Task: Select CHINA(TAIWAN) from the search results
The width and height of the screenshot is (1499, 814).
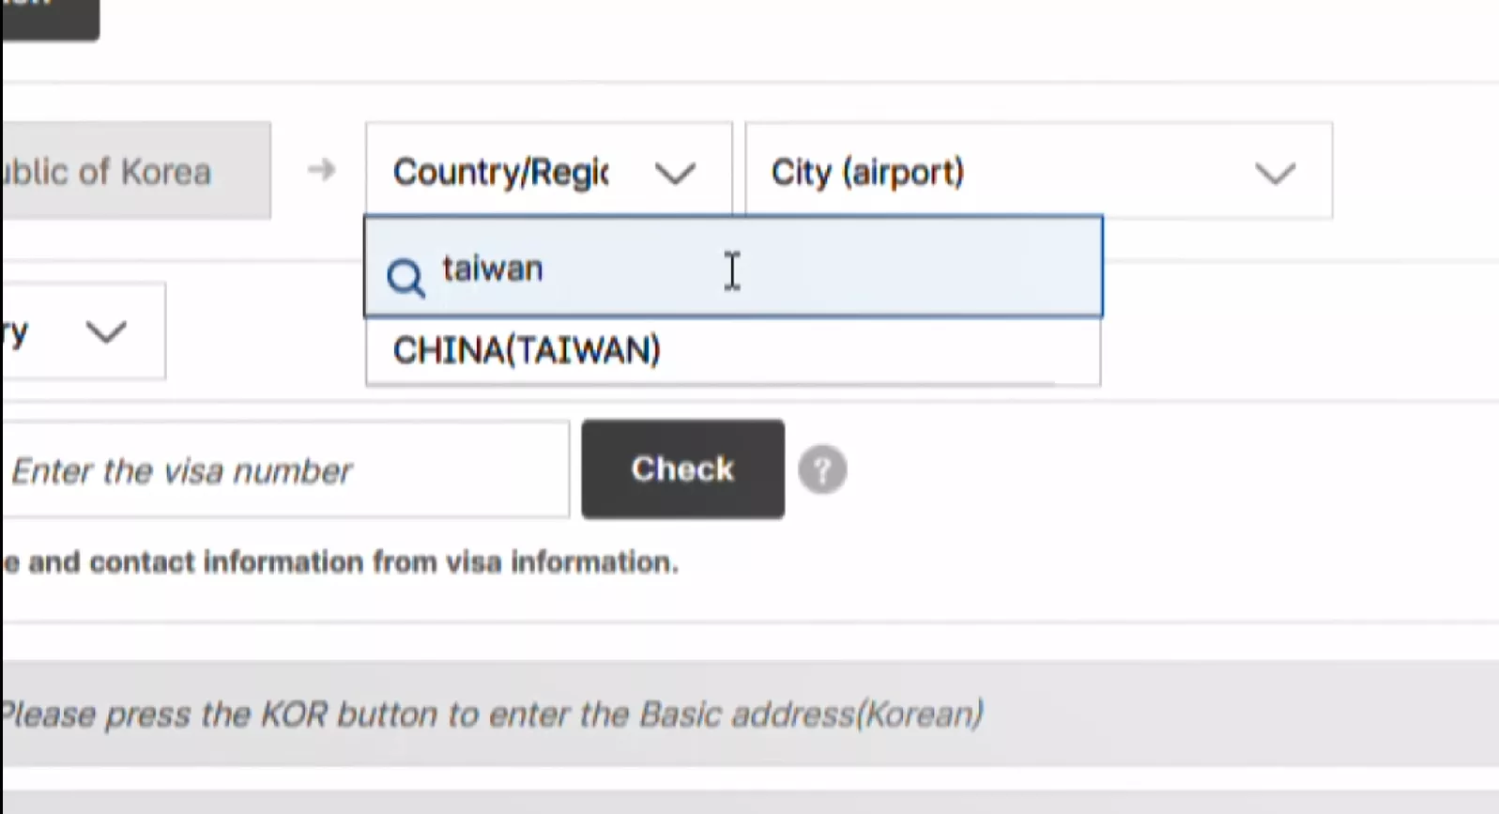Action: (x=528, y=351)
